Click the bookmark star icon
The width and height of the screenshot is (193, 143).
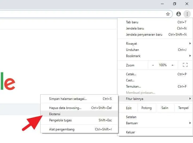(x=168, y=14)
